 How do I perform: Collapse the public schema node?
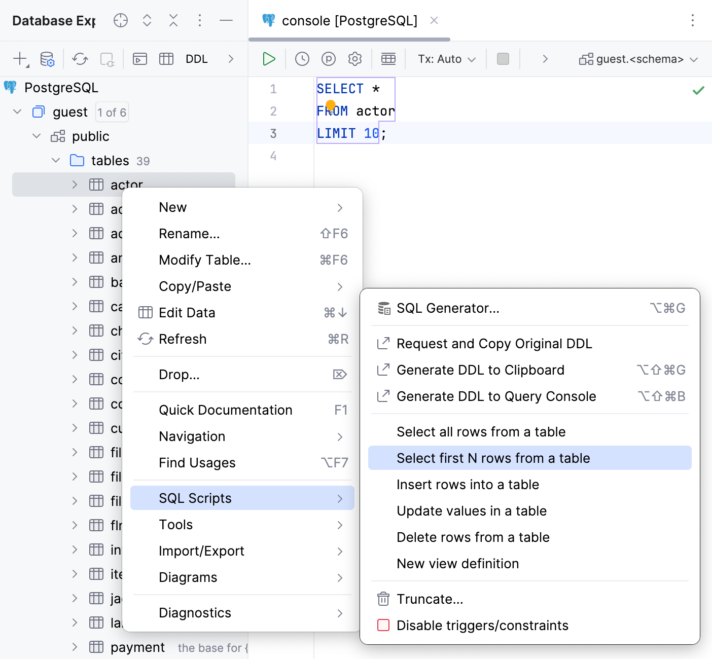coord(36,136)
